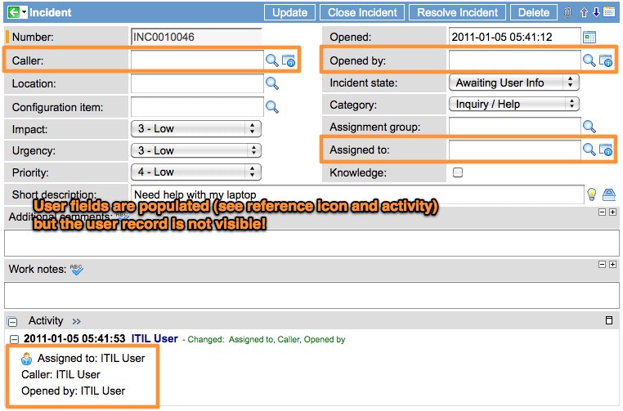Collapse the Activity section

pos(12,322)
